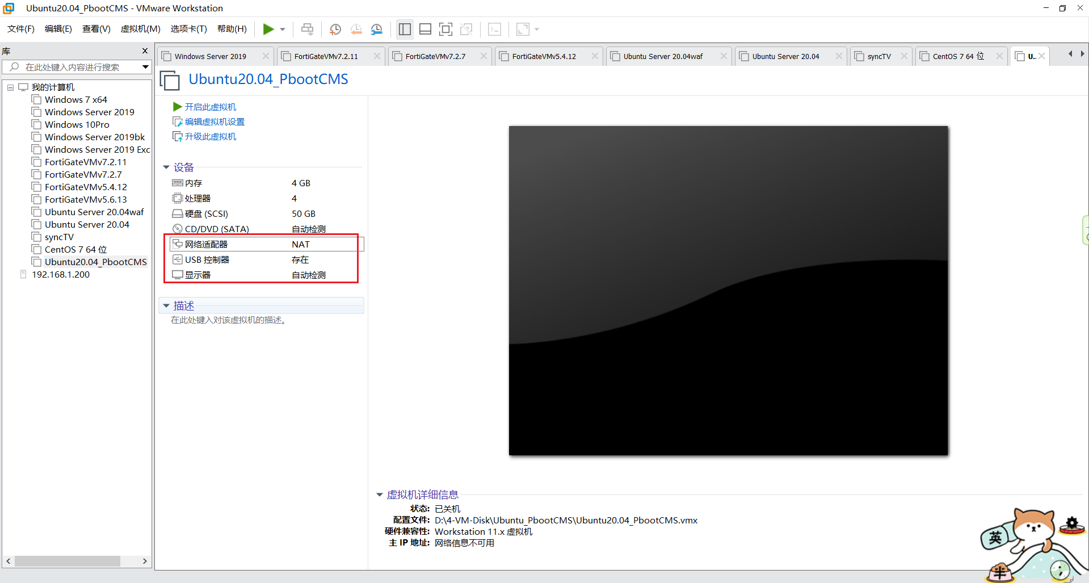Select CentOS 7 64 位 in the library
Image resolution: width=1089 pixels, height=583 pixels.
pyautogui.click(x=76, y=250)
